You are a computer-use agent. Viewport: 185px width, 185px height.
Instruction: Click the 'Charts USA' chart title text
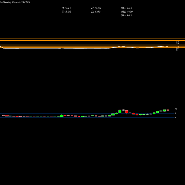pos(18,2)
